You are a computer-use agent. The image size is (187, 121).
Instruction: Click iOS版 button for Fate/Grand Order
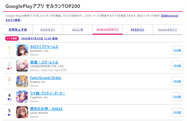(177, 81)
